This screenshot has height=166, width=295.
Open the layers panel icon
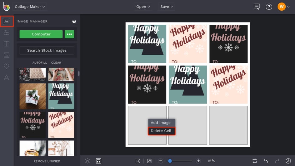tap(87, 161)
